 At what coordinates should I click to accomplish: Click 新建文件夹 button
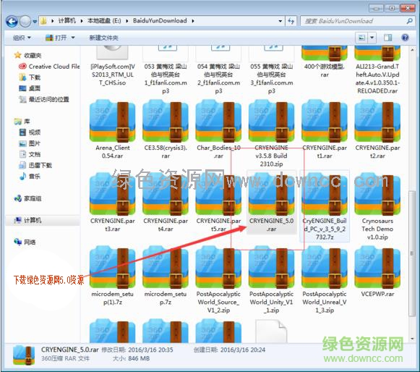(103, 38)
